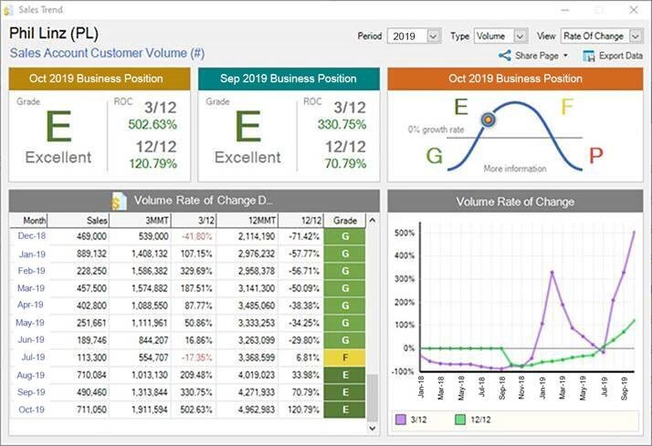652x446 pixels.
Task: Select the yellow F grade cell for Jul-19
Action: coord(345,358)
